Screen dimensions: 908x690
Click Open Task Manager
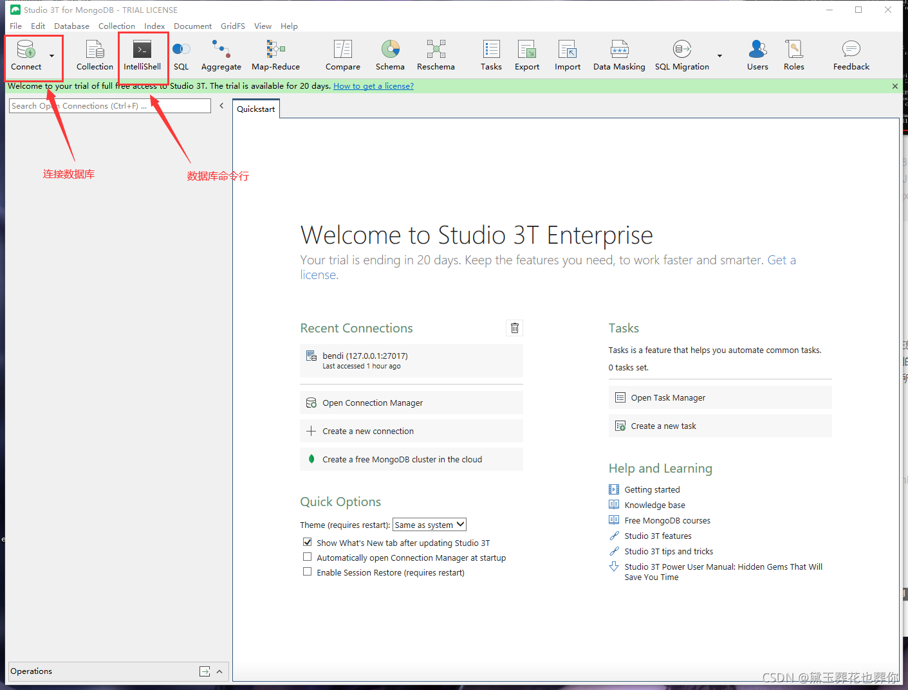click(x=720, y=397)
